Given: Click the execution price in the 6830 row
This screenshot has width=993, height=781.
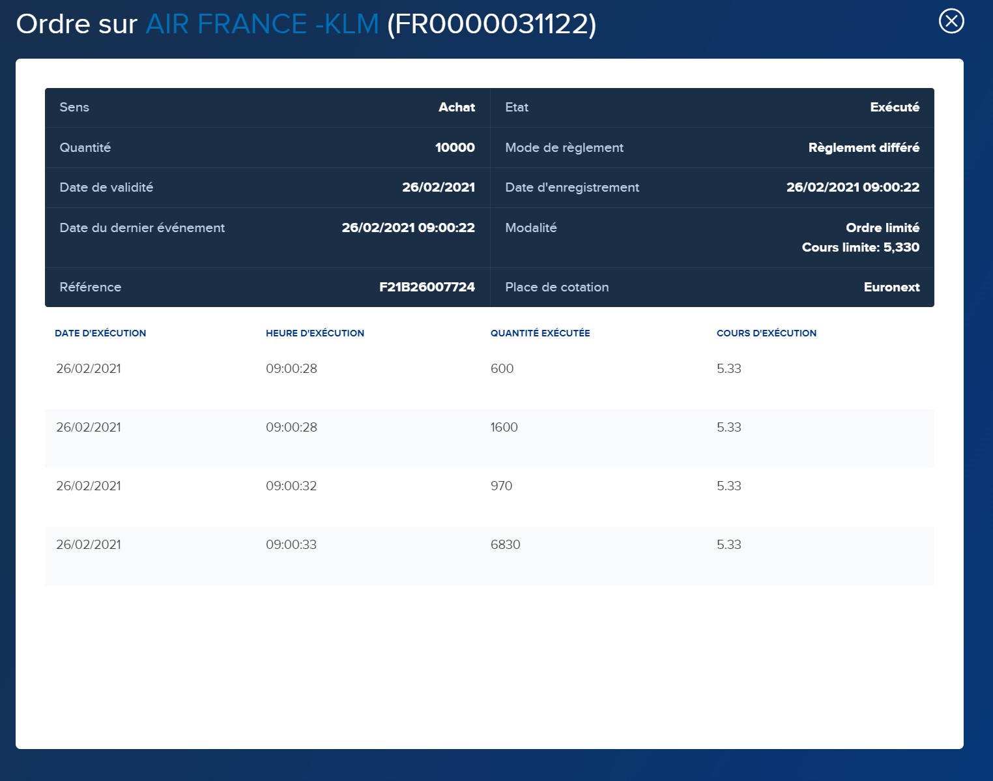Looking at the screenshot, I should pos(729,544).
